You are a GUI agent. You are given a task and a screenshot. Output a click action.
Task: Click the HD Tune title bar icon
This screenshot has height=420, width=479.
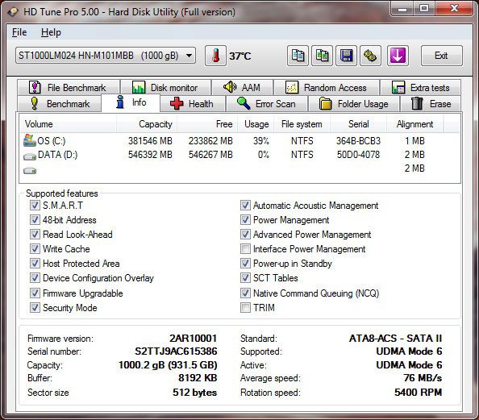click(13, 12)
